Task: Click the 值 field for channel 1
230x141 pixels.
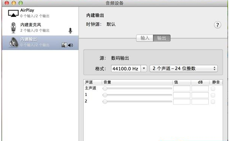Action: [x=182, y=95]
